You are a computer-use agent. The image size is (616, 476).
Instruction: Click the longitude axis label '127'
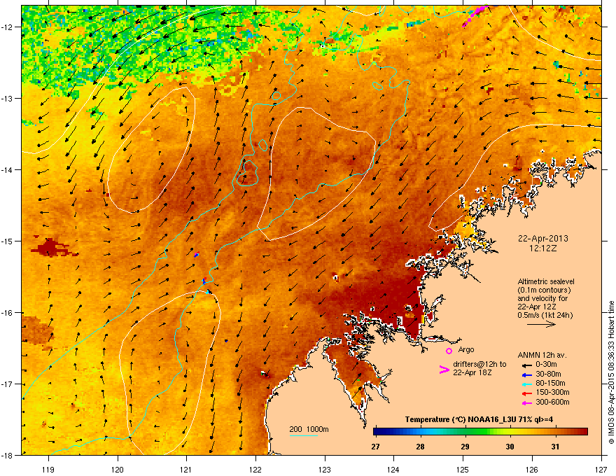(x=601, y=470)
